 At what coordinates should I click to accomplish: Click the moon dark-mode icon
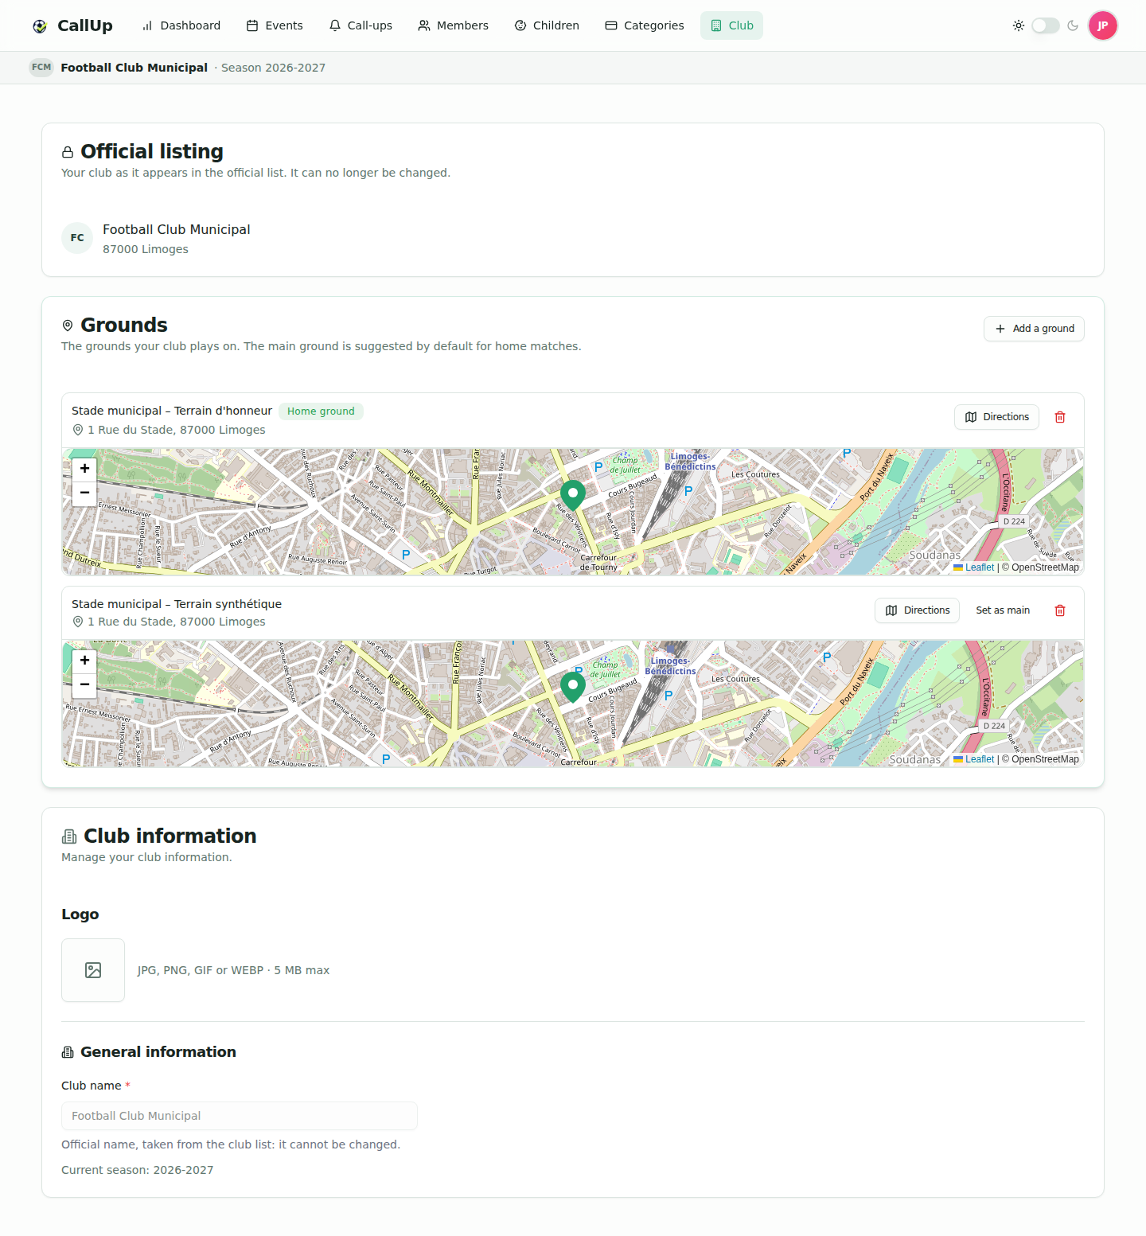click(1073, 25)
